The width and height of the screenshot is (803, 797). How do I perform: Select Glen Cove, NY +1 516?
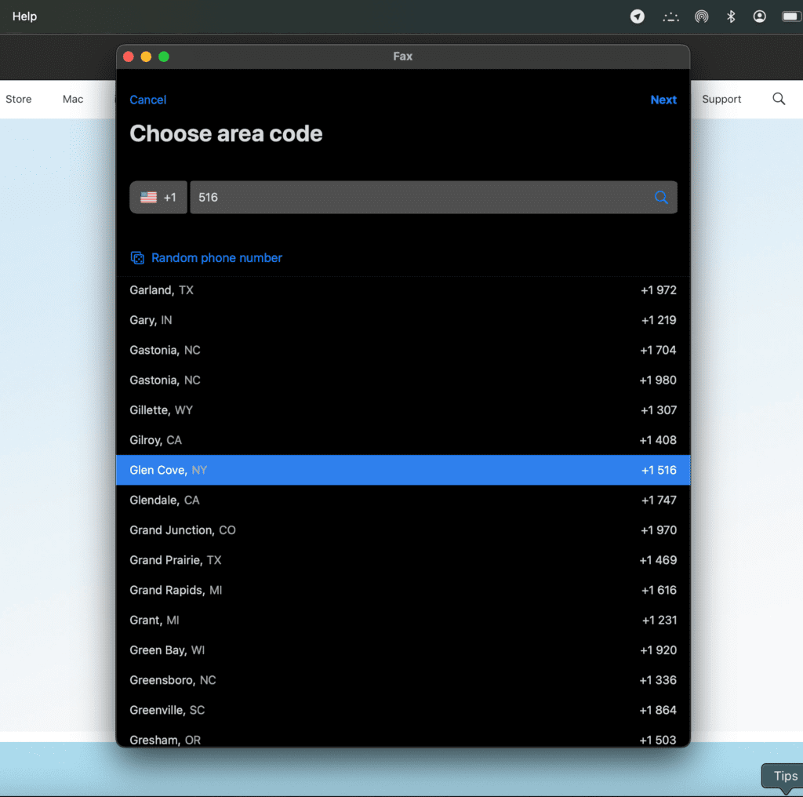coord(402,470)
